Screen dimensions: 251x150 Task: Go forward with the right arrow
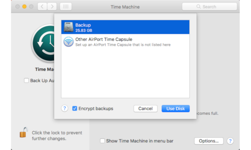(x=52, y=7)
